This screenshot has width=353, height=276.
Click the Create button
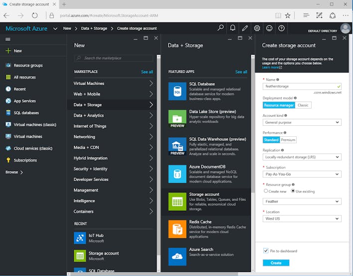[276, 263]
